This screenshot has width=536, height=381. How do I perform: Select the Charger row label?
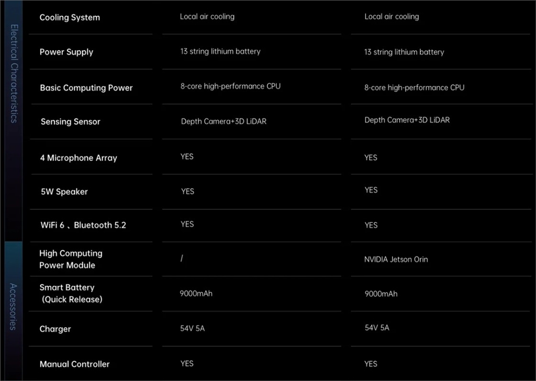click(55, 329)
